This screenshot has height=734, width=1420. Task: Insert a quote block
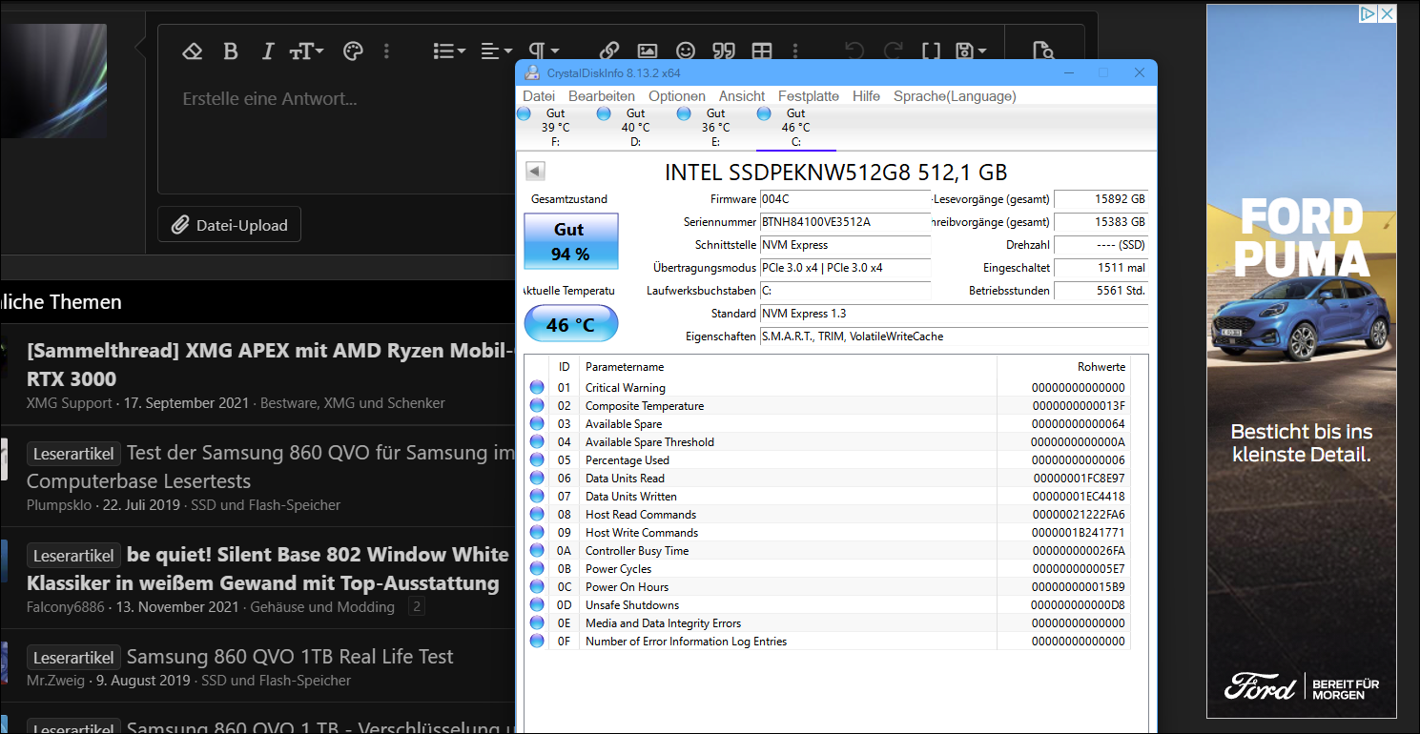724,51
